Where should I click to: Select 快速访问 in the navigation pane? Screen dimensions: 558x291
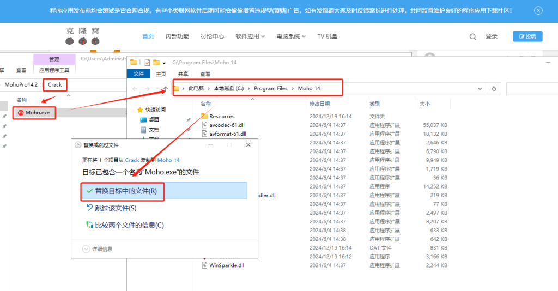[155, 110]
